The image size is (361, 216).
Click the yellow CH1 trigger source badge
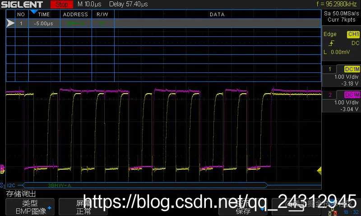pos(353,34)
